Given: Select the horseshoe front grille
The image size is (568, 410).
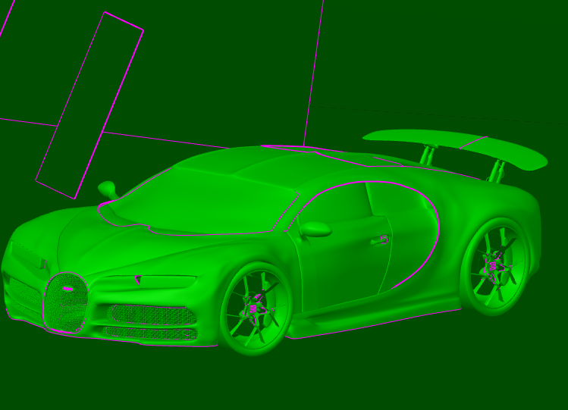Looking at the screenshot, I should pos(65,302).
